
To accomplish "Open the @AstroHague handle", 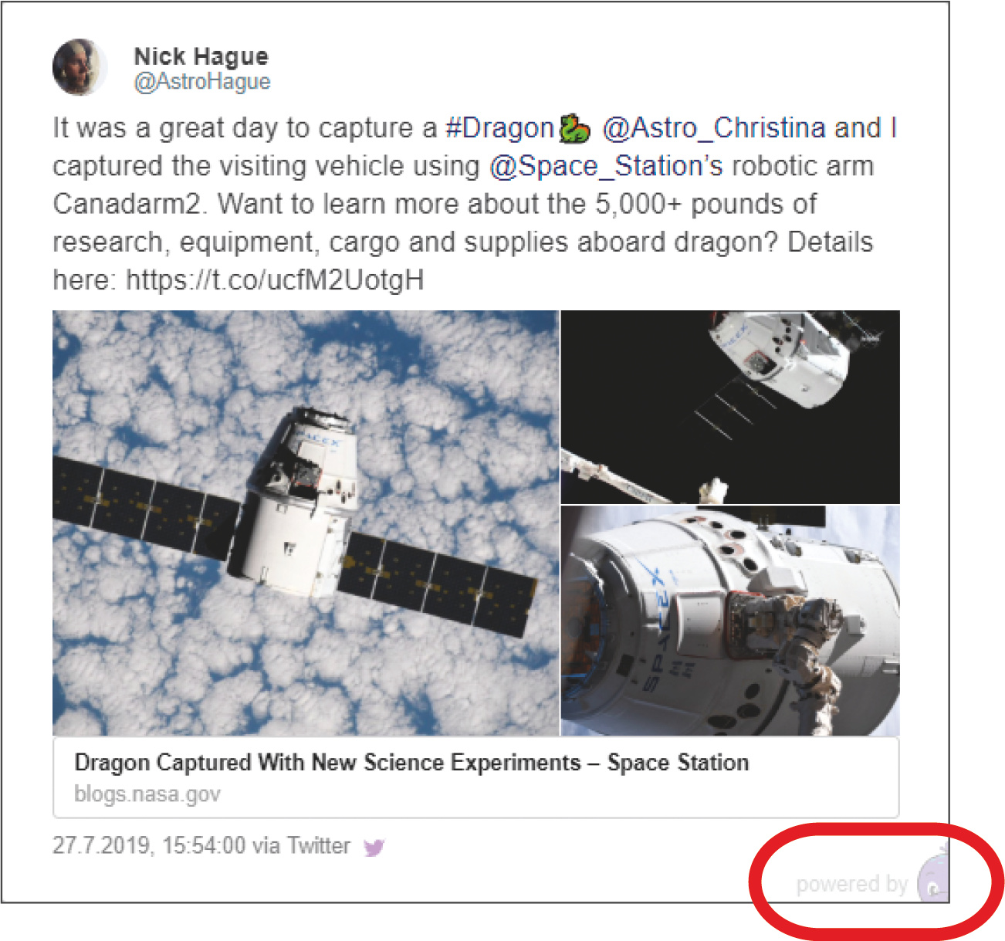I will click(202, 82).
